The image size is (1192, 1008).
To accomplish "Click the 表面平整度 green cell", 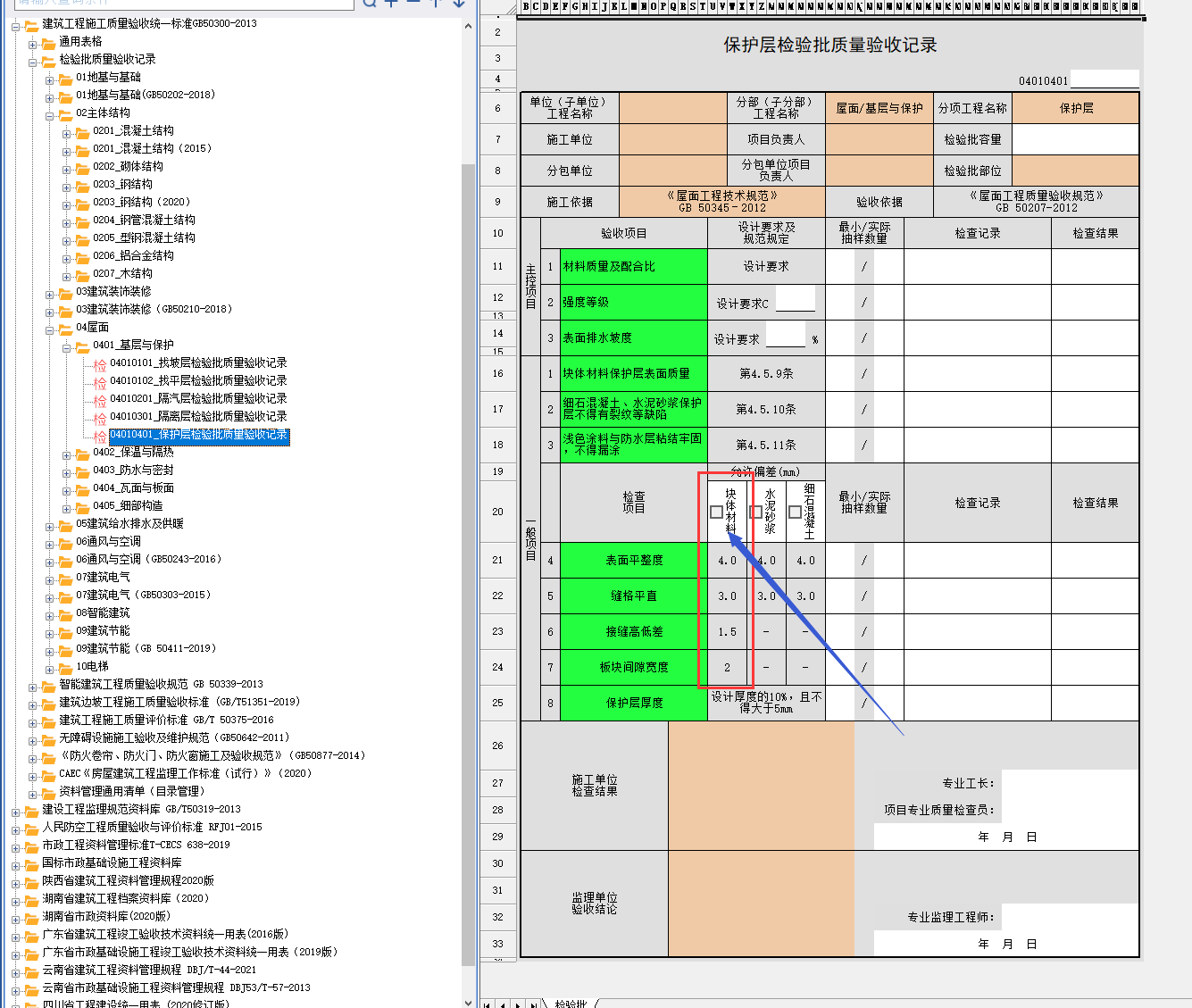I will click(634, 561).
